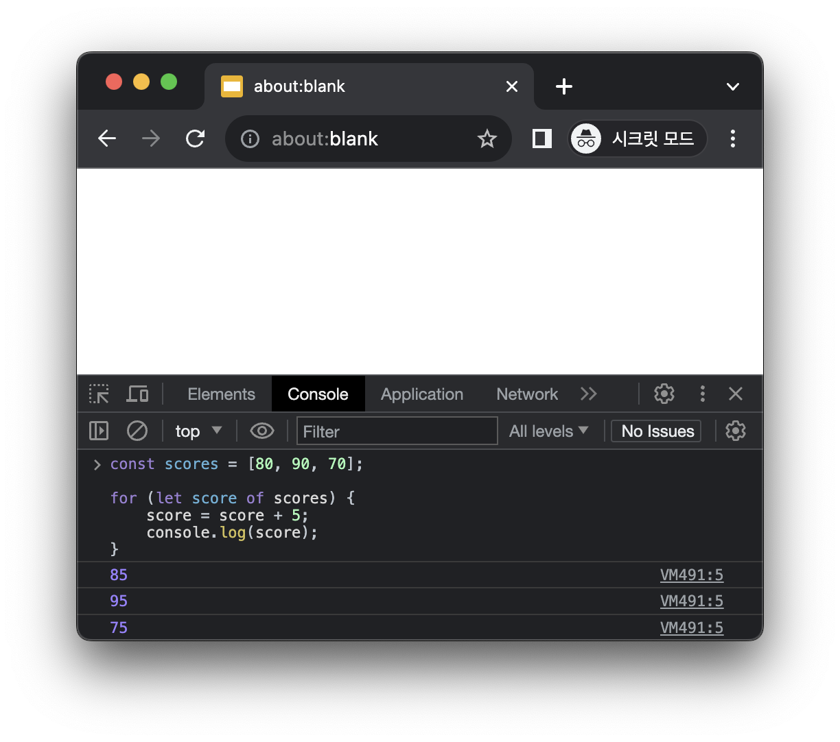
Task: Toggle the device toolbar
Action: coord(137,394)
